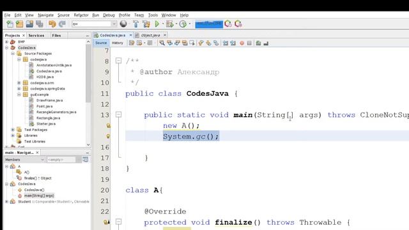This screenshot has width=409, height=230.
Task: Open the project configuration combo box
Action: [x=94, y=24]
